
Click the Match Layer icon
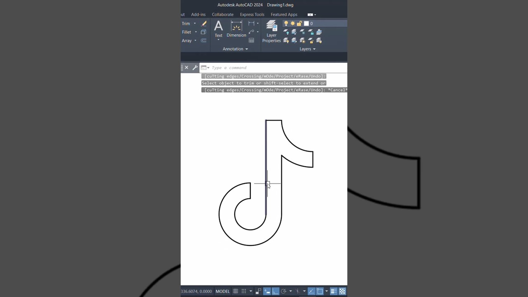(319, 40)
